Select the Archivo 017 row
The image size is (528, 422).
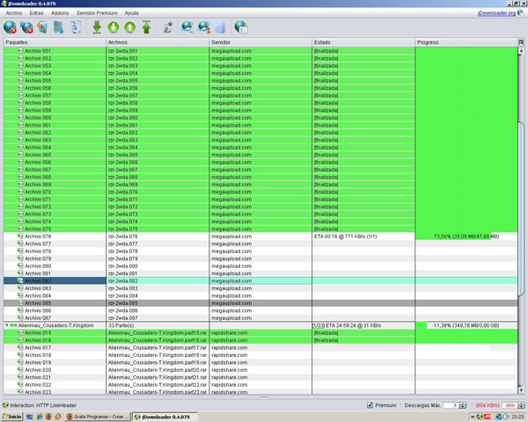260,347
